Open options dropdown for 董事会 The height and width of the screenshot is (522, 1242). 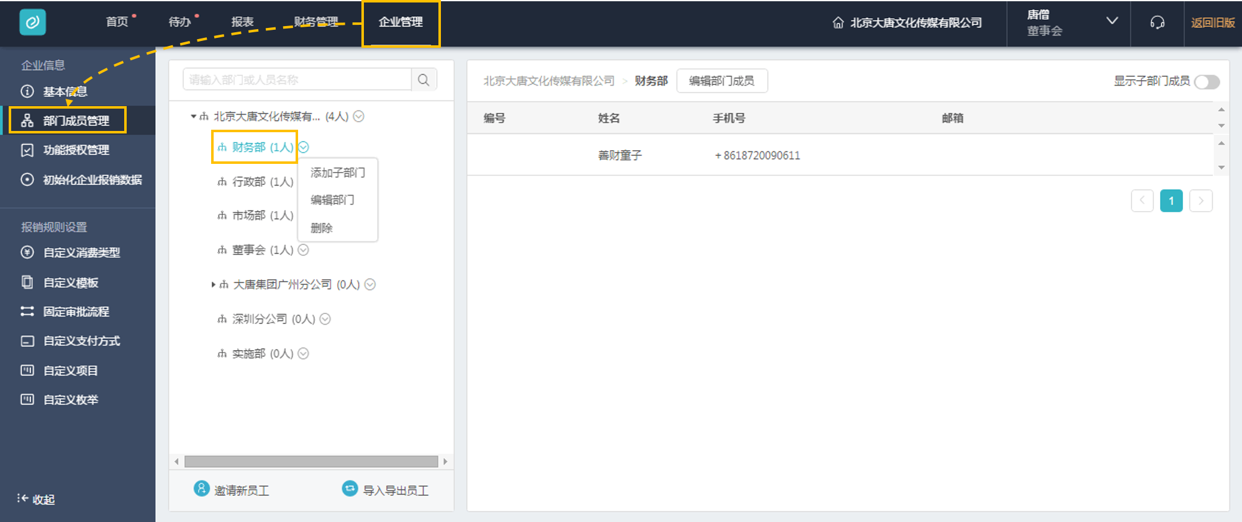coord(303,250)
